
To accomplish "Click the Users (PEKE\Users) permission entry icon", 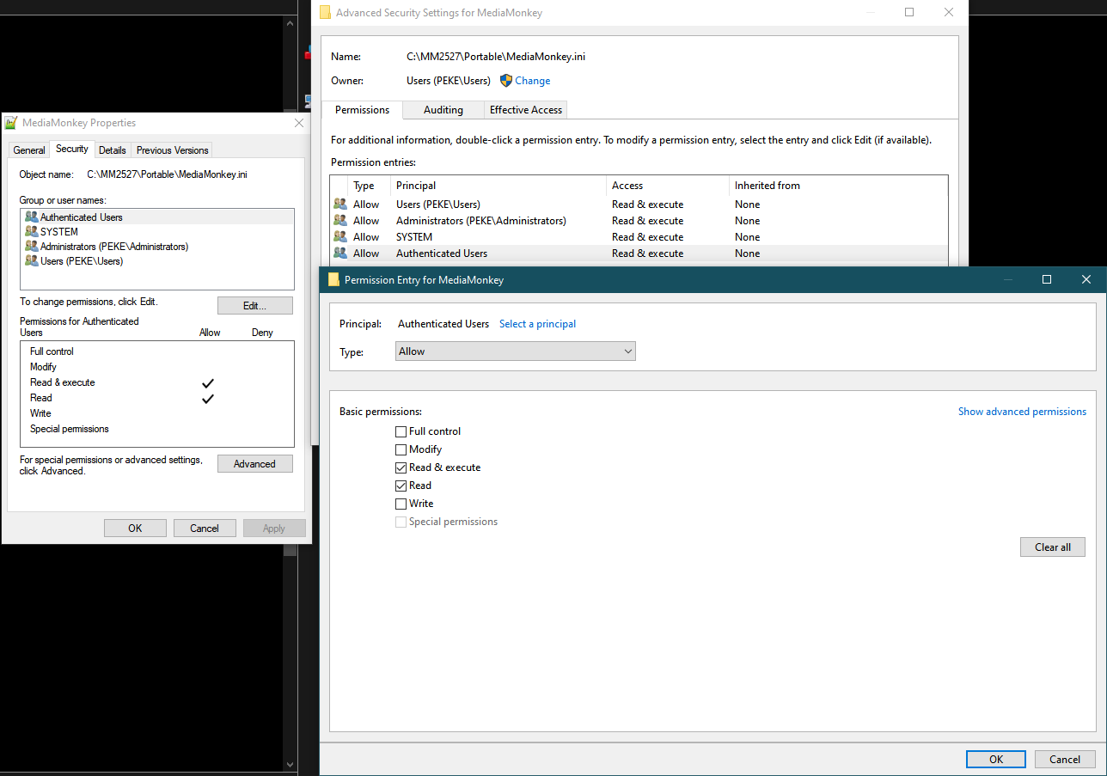I will (340, 205).
